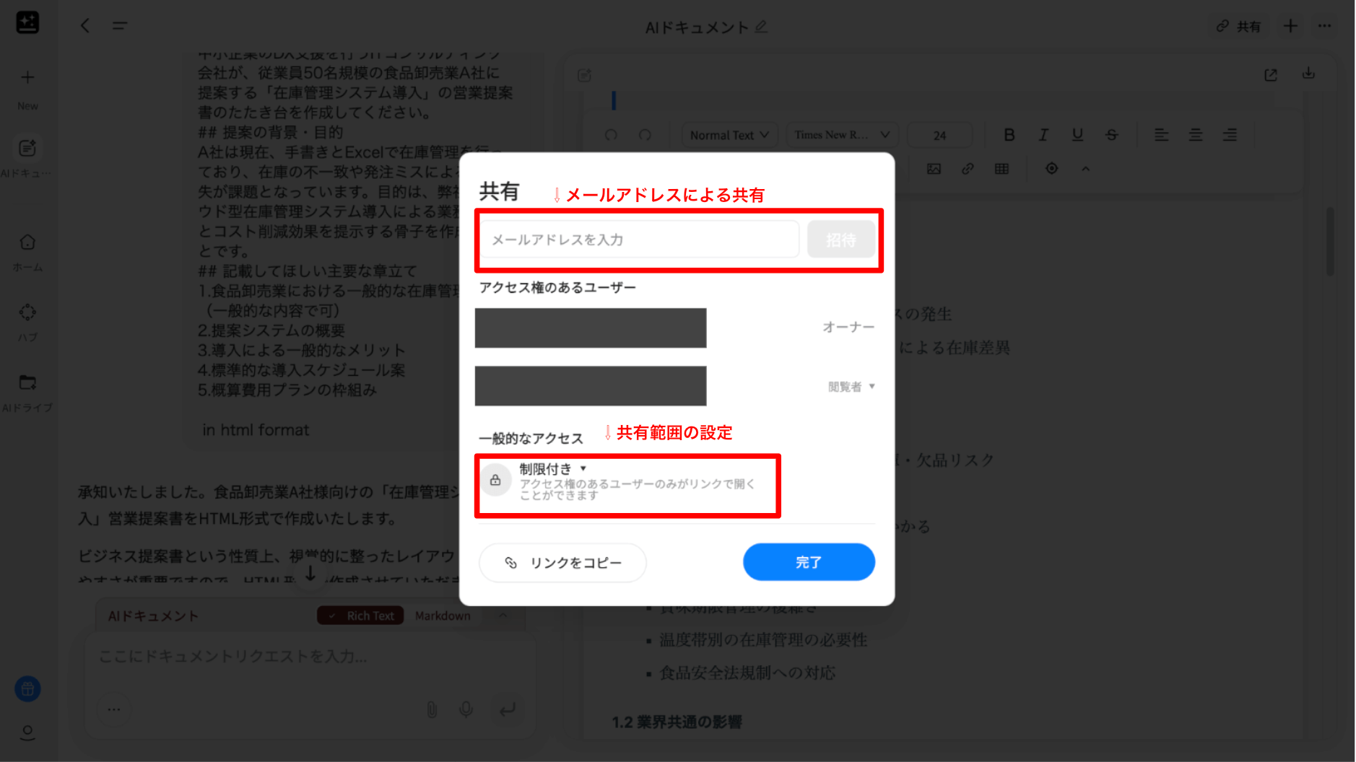Viewport: 1356px width, 762px height.
Task: Click the microphone voice input icon
Action: pos(466,709)
